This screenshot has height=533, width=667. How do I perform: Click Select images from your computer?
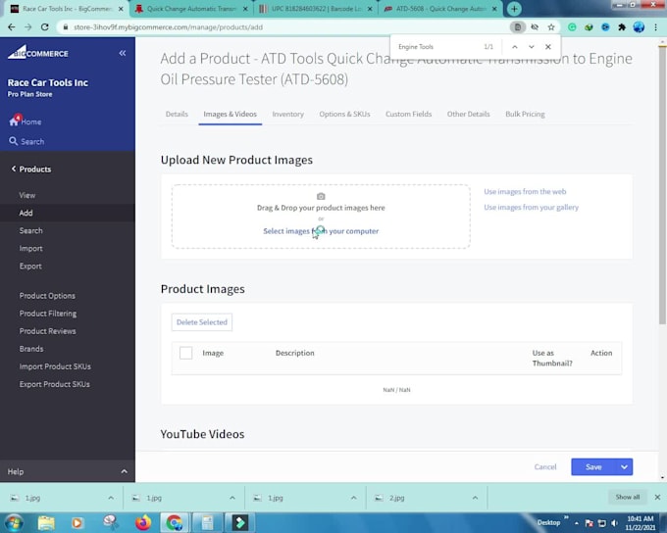tap(321, 231)
